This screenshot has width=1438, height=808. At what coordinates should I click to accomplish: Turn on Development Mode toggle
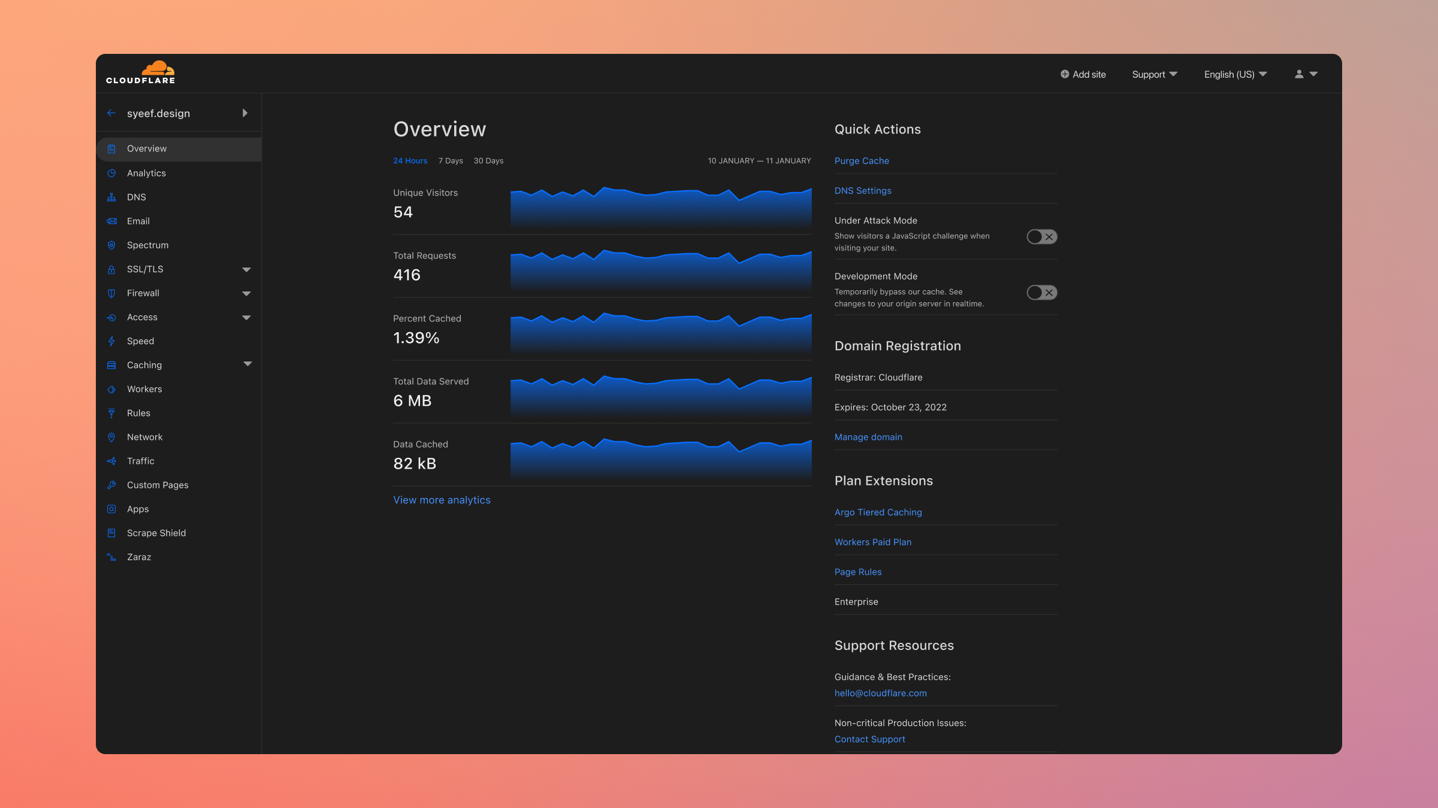(x=1041, y=293)
